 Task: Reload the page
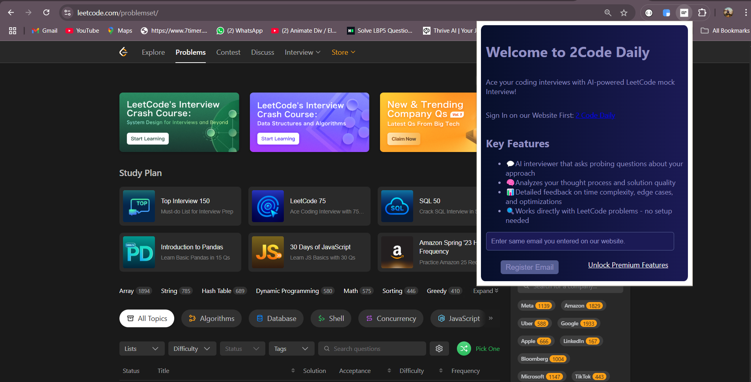(x=46, y=13)
